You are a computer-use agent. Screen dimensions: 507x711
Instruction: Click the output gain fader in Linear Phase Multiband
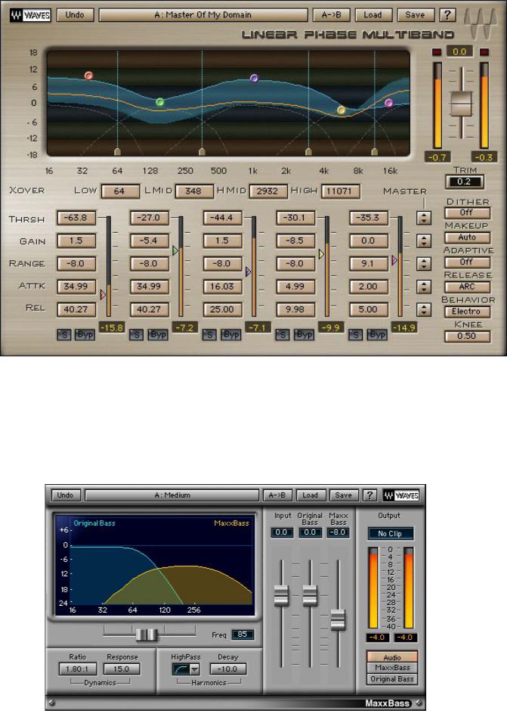461,104
